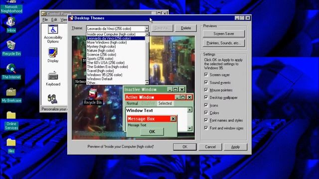Image resolution: width=319 pixels, height=179 pixels.
Task: Choose The 60's USA (256 color) theme
Action: tap(116, 63)
